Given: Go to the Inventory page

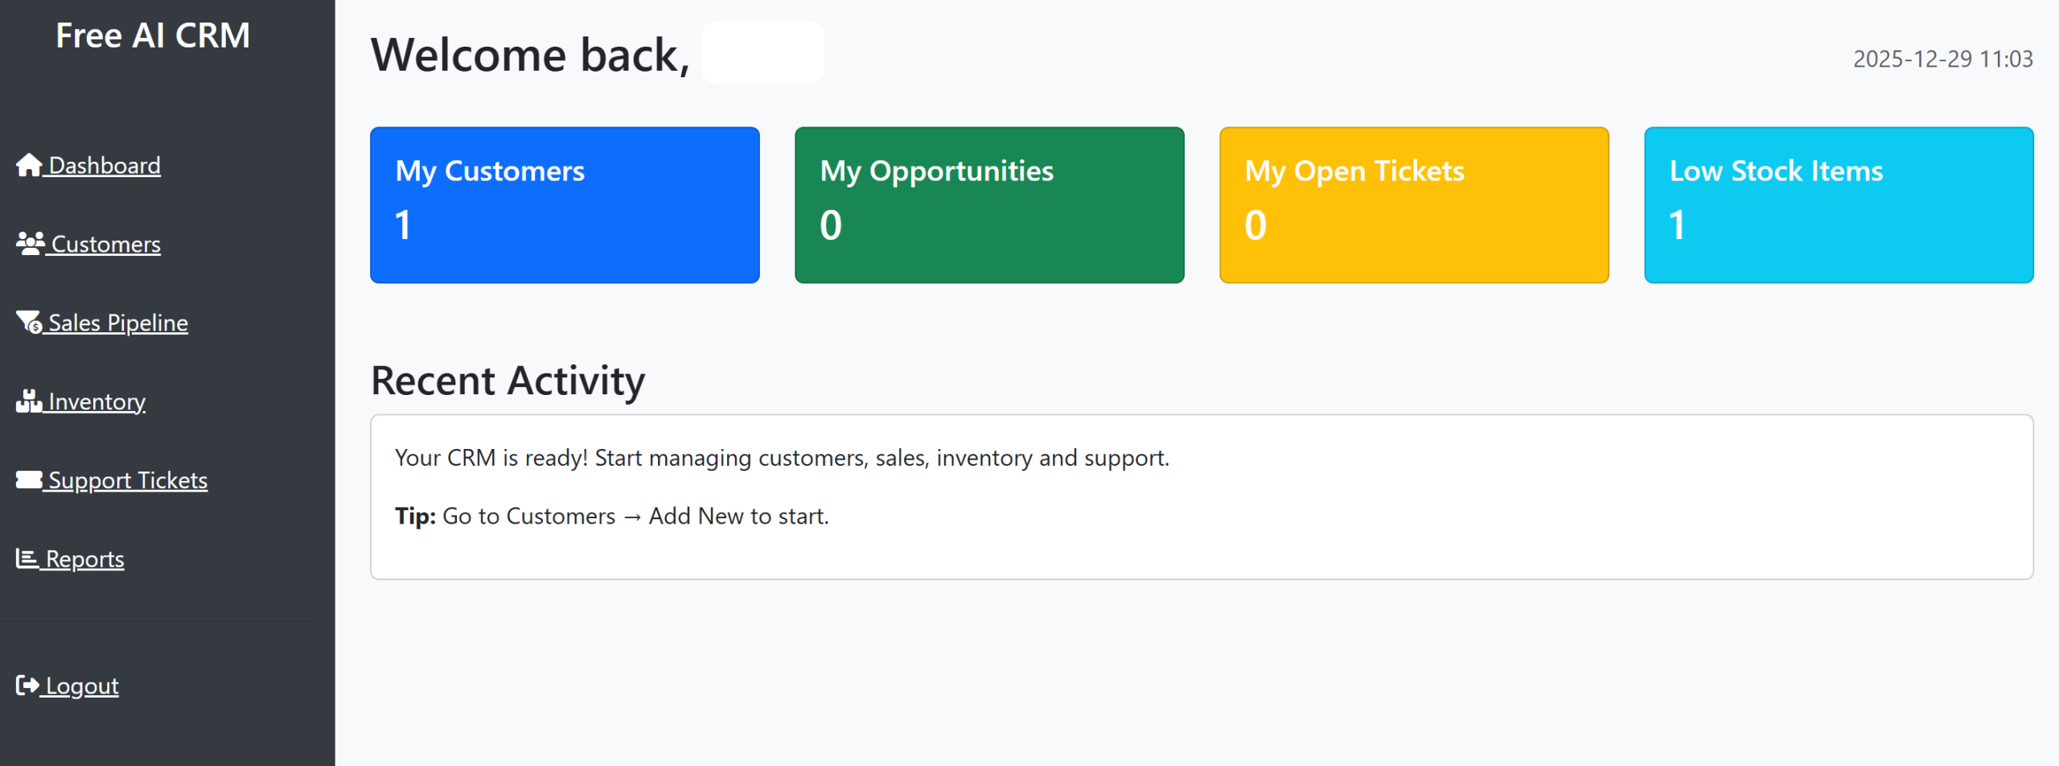Looking at the screenshot, I should point(96,401).
